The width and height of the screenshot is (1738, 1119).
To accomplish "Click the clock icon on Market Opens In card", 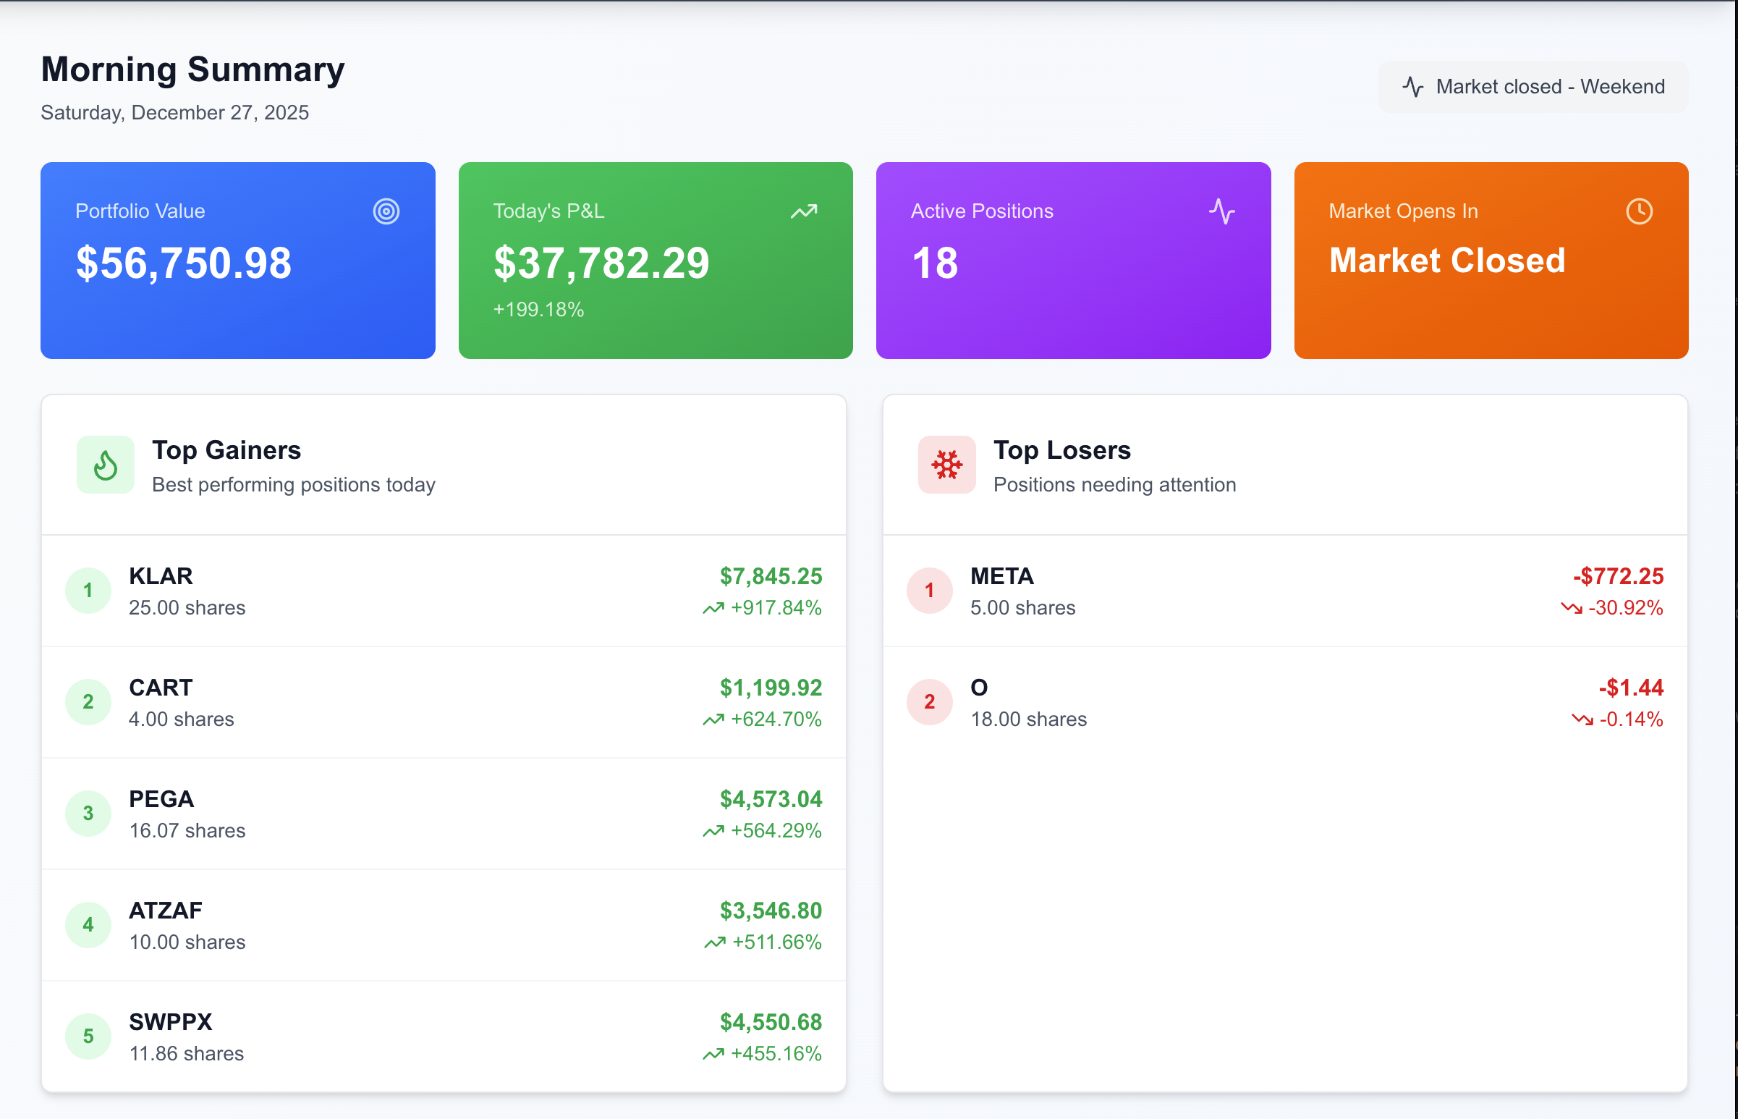I will point(1640,211).
